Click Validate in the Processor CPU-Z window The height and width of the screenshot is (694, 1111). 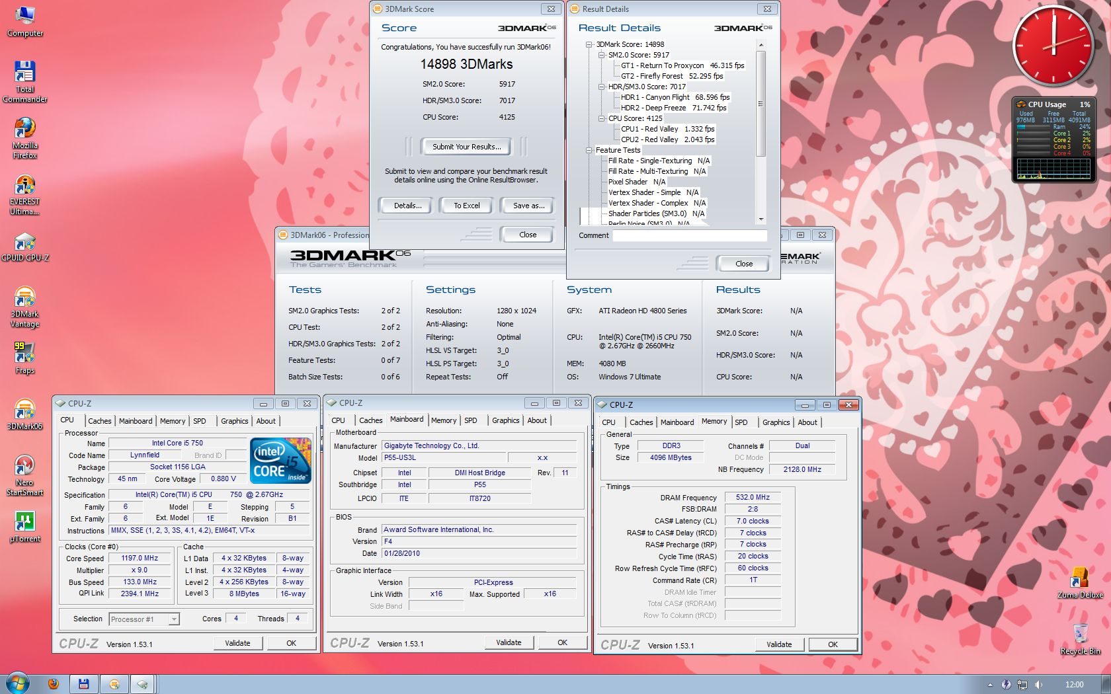[237, 643]
